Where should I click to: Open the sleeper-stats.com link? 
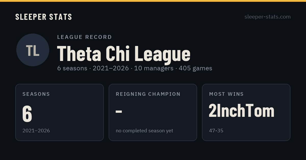[x=267, y=17]
